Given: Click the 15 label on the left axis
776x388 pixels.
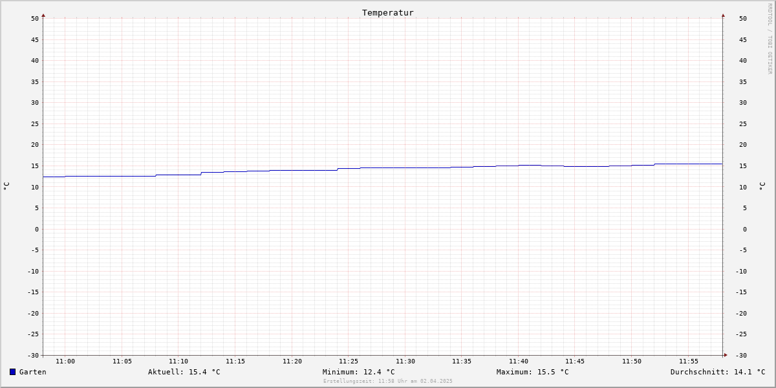Looking at the screenshot, I should (x=35, y=166).
